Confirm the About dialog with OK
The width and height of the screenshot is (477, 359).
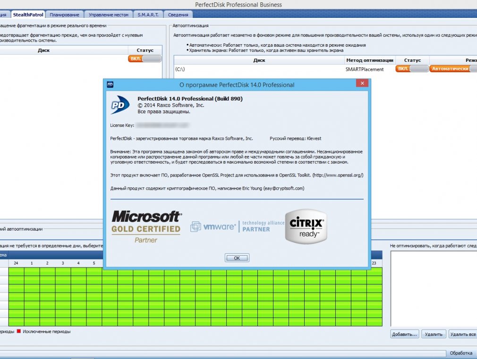tap(237, 258)
